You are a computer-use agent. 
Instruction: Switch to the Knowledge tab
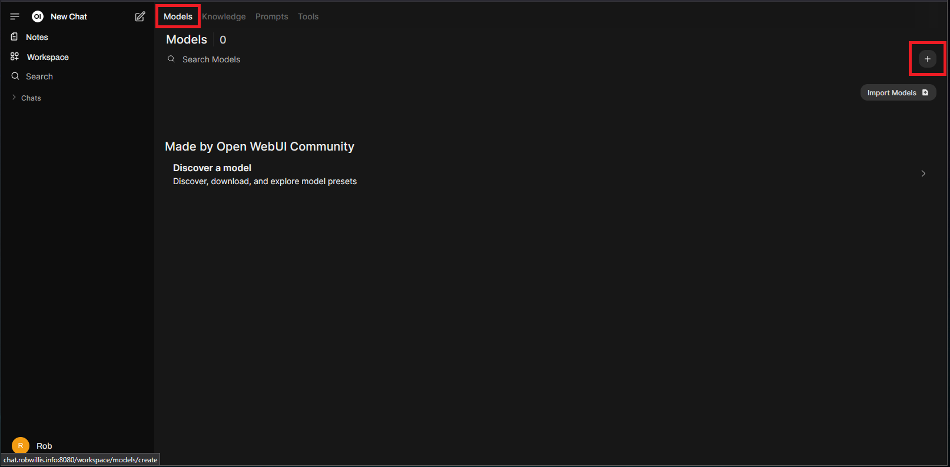click(224, 16)
